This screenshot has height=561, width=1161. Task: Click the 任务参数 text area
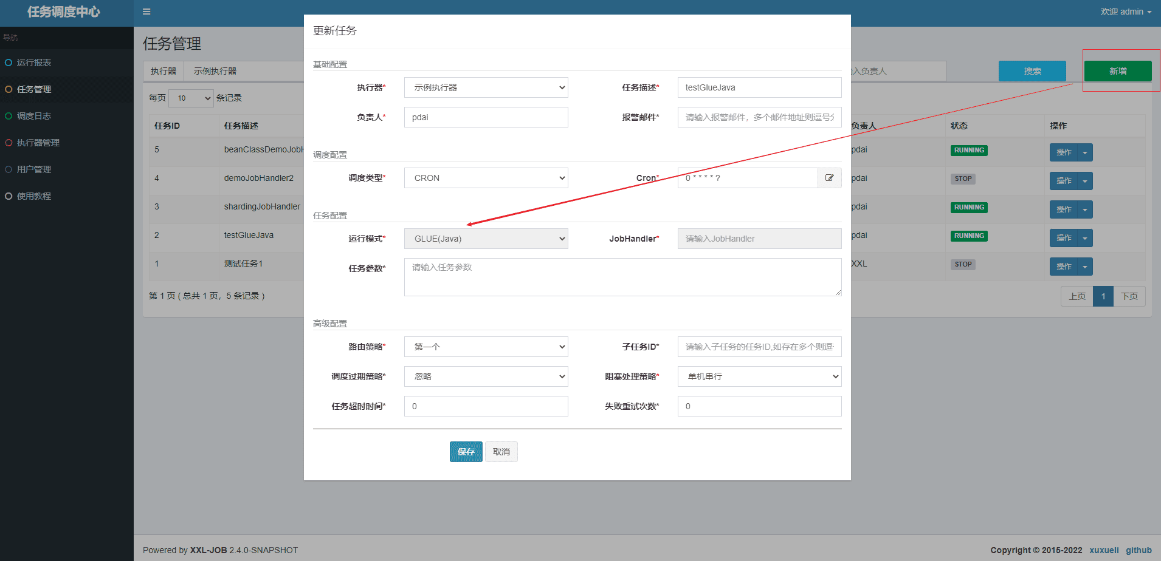click(x=622, y=277)
